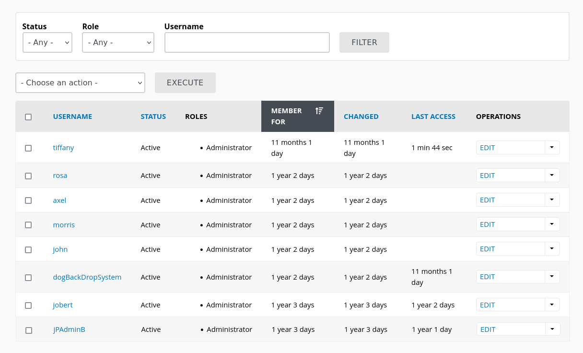Focus the Username filter text field
583x353 pixels.
(x=247, y=42)
